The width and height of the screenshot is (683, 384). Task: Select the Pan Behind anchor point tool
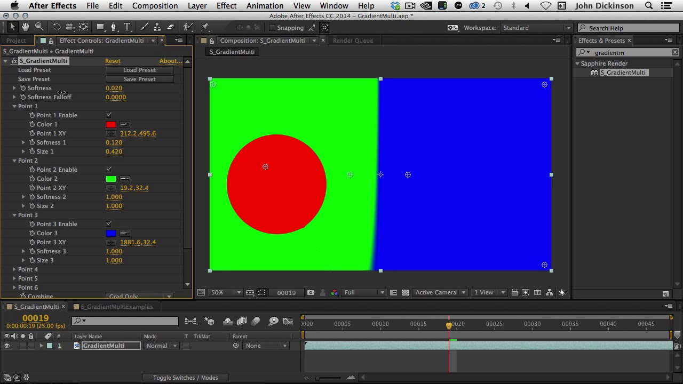click(x=83, y=27)
